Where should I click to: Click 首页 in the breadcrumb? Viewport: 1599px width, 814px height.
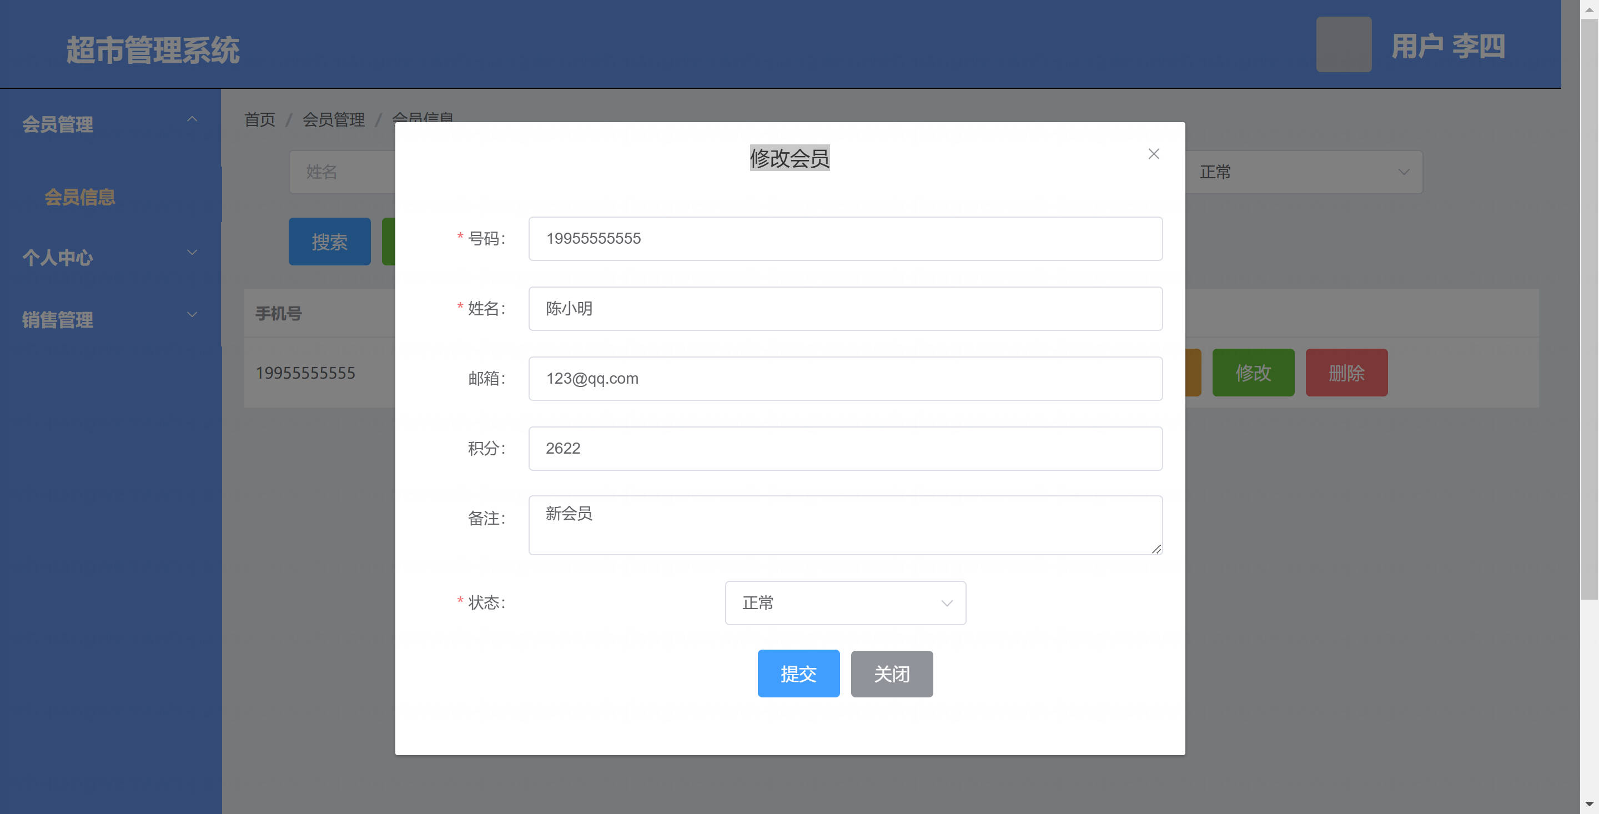click(259, 119)
